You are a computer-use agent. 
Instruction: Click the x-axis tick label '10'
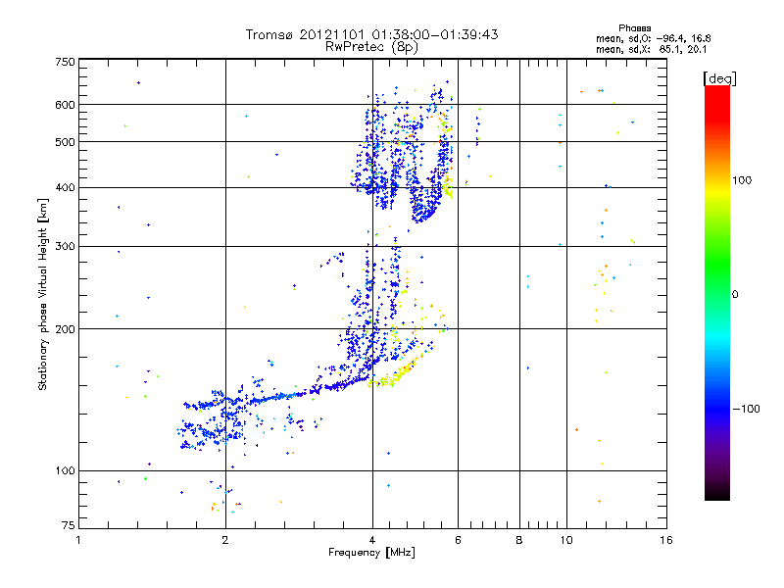(566, 540)
